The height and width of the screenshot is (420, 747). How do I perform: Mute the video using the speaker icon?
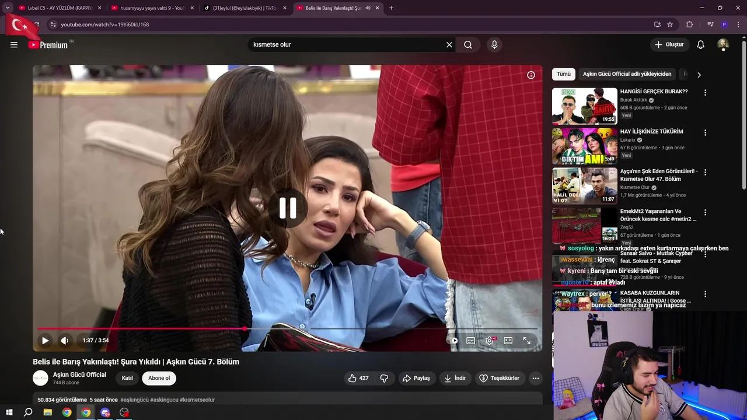(65, 340)
